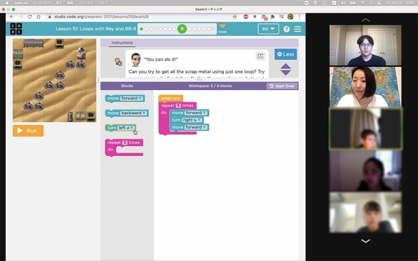Image resolution: width=418 pixels, height=261 pixels.
Task: Select the green-highlighted active speaker video
Action: pyautogui.click(x=365, y=128)
